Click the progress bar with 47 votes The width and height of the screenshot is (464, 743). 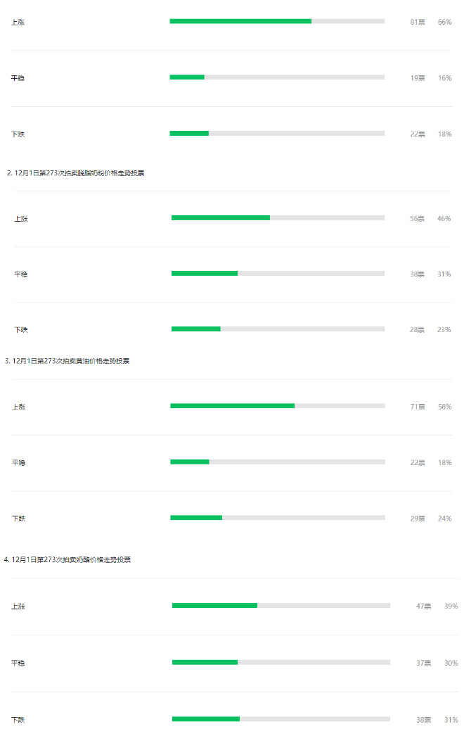pos(281,605)
